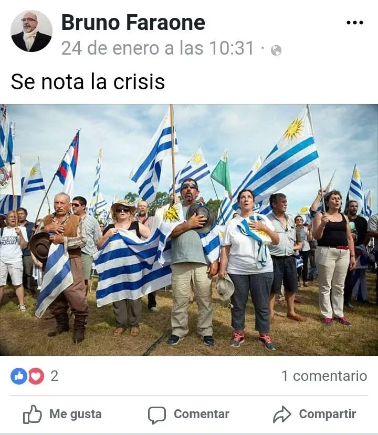View the 1 comentario link

tap(324, 376)
